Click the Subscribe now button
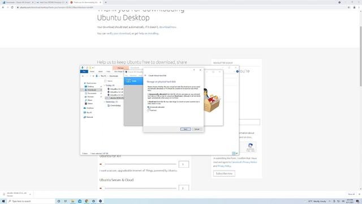362x204 pixels. [x=224, y=173]
